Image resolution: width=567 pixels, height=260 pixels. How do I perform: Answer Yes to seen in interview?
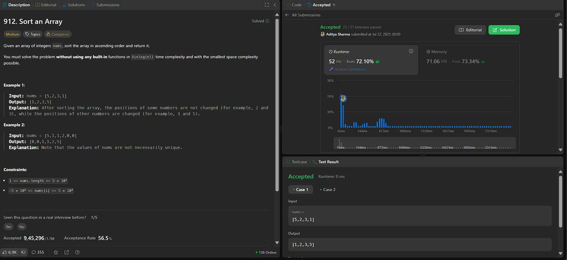point(9,226)
